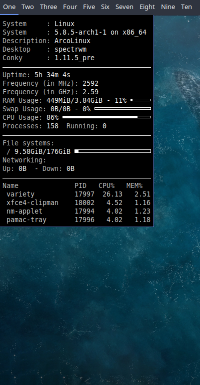Switch to workspace Three
200x385 pixels.
tap(48, 7)
